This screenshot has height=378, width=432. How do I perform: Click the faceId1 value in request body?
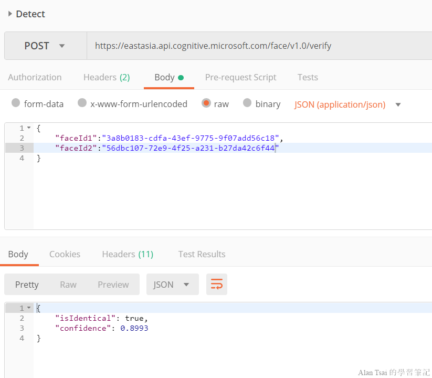click(x=191, y=138)
